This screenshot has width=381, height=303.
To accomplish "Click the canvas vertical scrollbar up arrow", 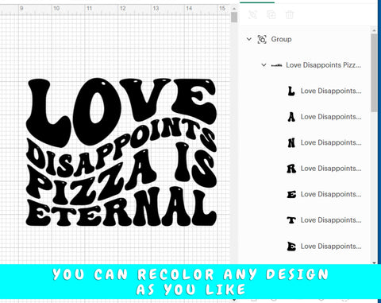I will coord(234,9).
